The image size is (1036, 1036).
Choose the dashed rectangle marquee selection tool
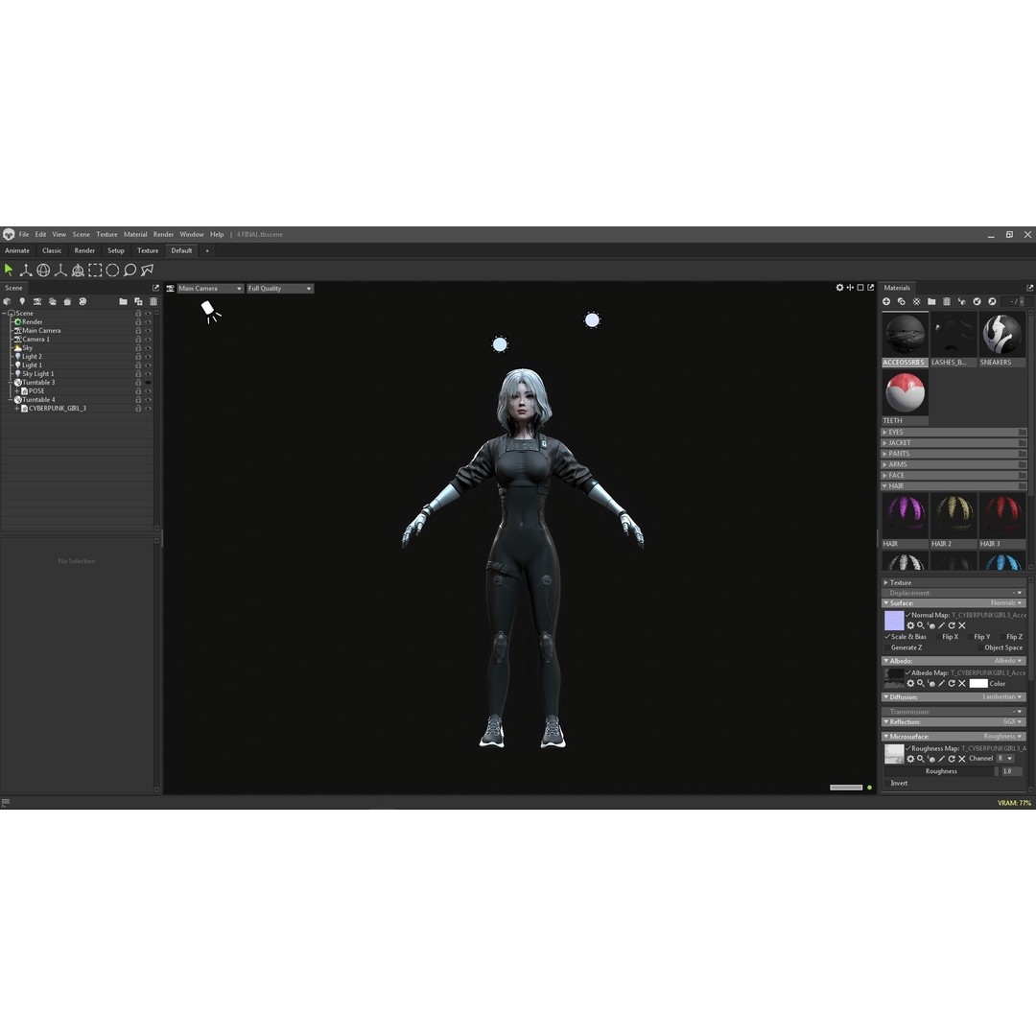[x=95, y=270]
